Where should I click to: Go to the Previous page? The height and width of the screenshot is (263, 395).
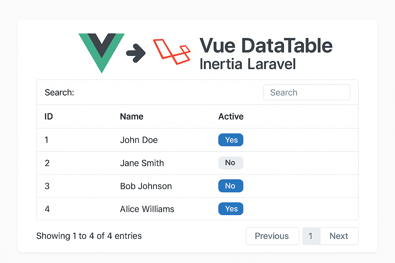pos(273,236)
